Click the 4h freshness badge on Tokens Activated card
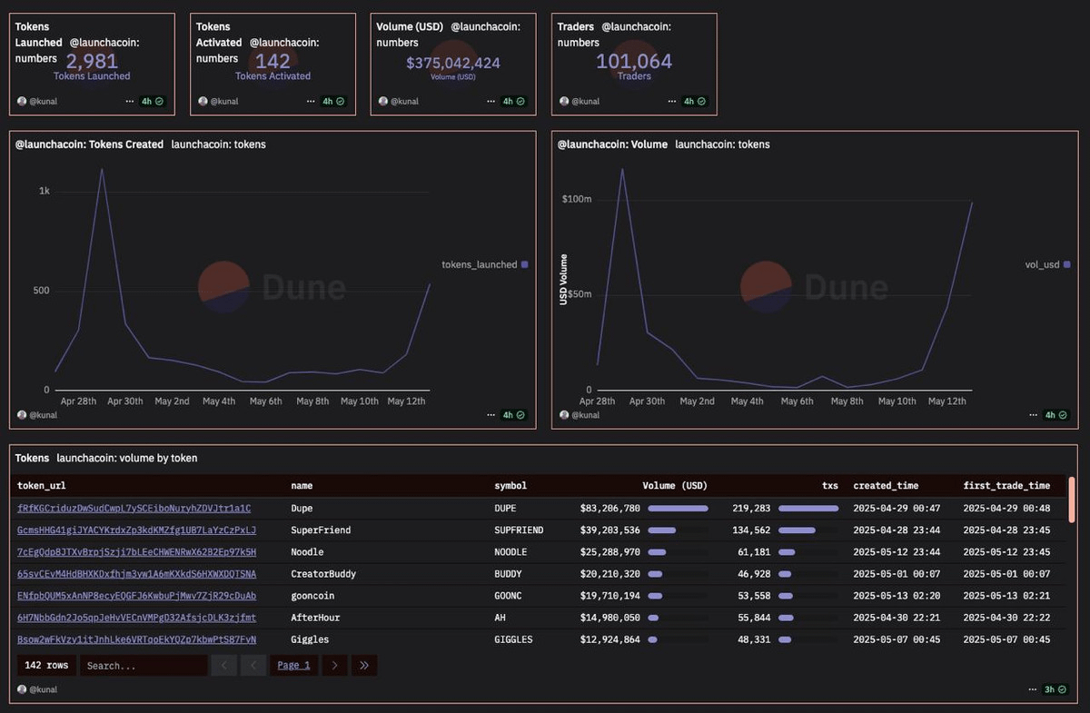Image resolution: width=1090 pixels, height=713 pixels. pyautogui.click(x=333, y=102)
